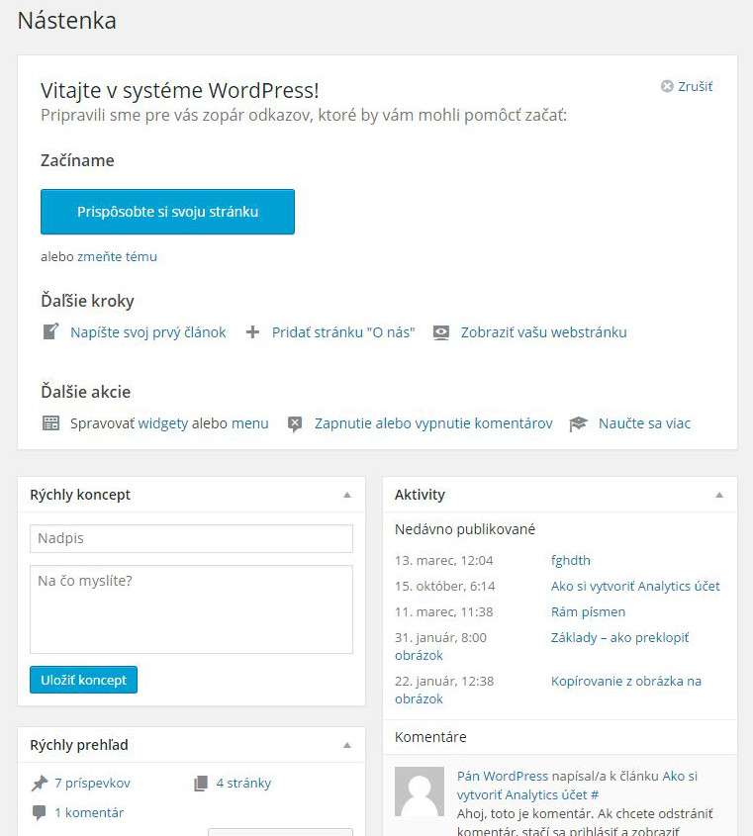Click into the Nadpis title field
Viewport: 753px width, 836px height.
(191, 538)
